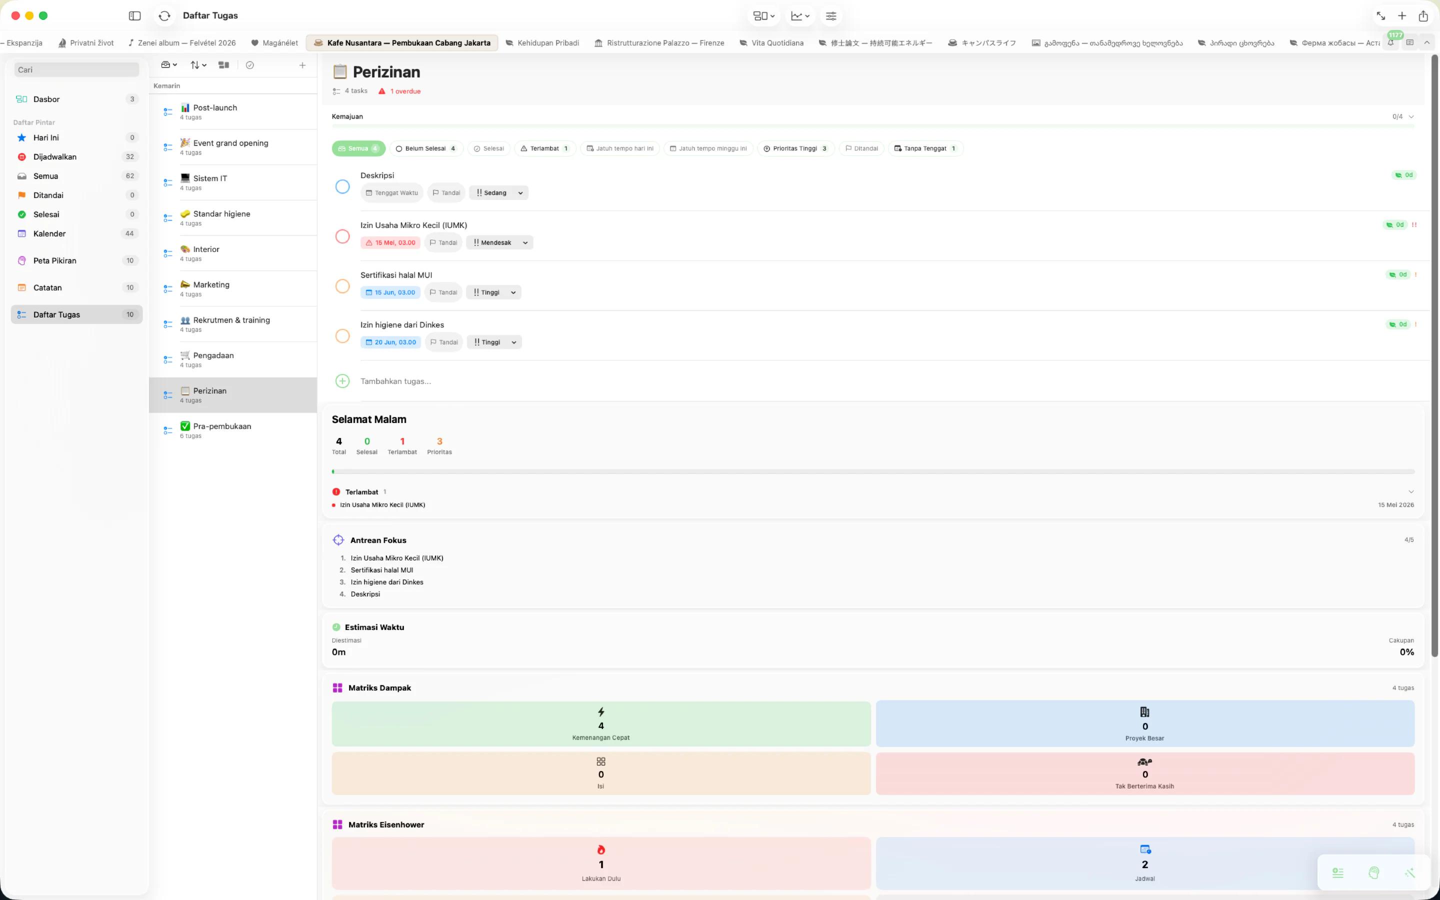Image resolution: width=1440 pixels, height=900 pixels.
Task: Open the Mendesak priority dropdown
Action: pos(500,243)
